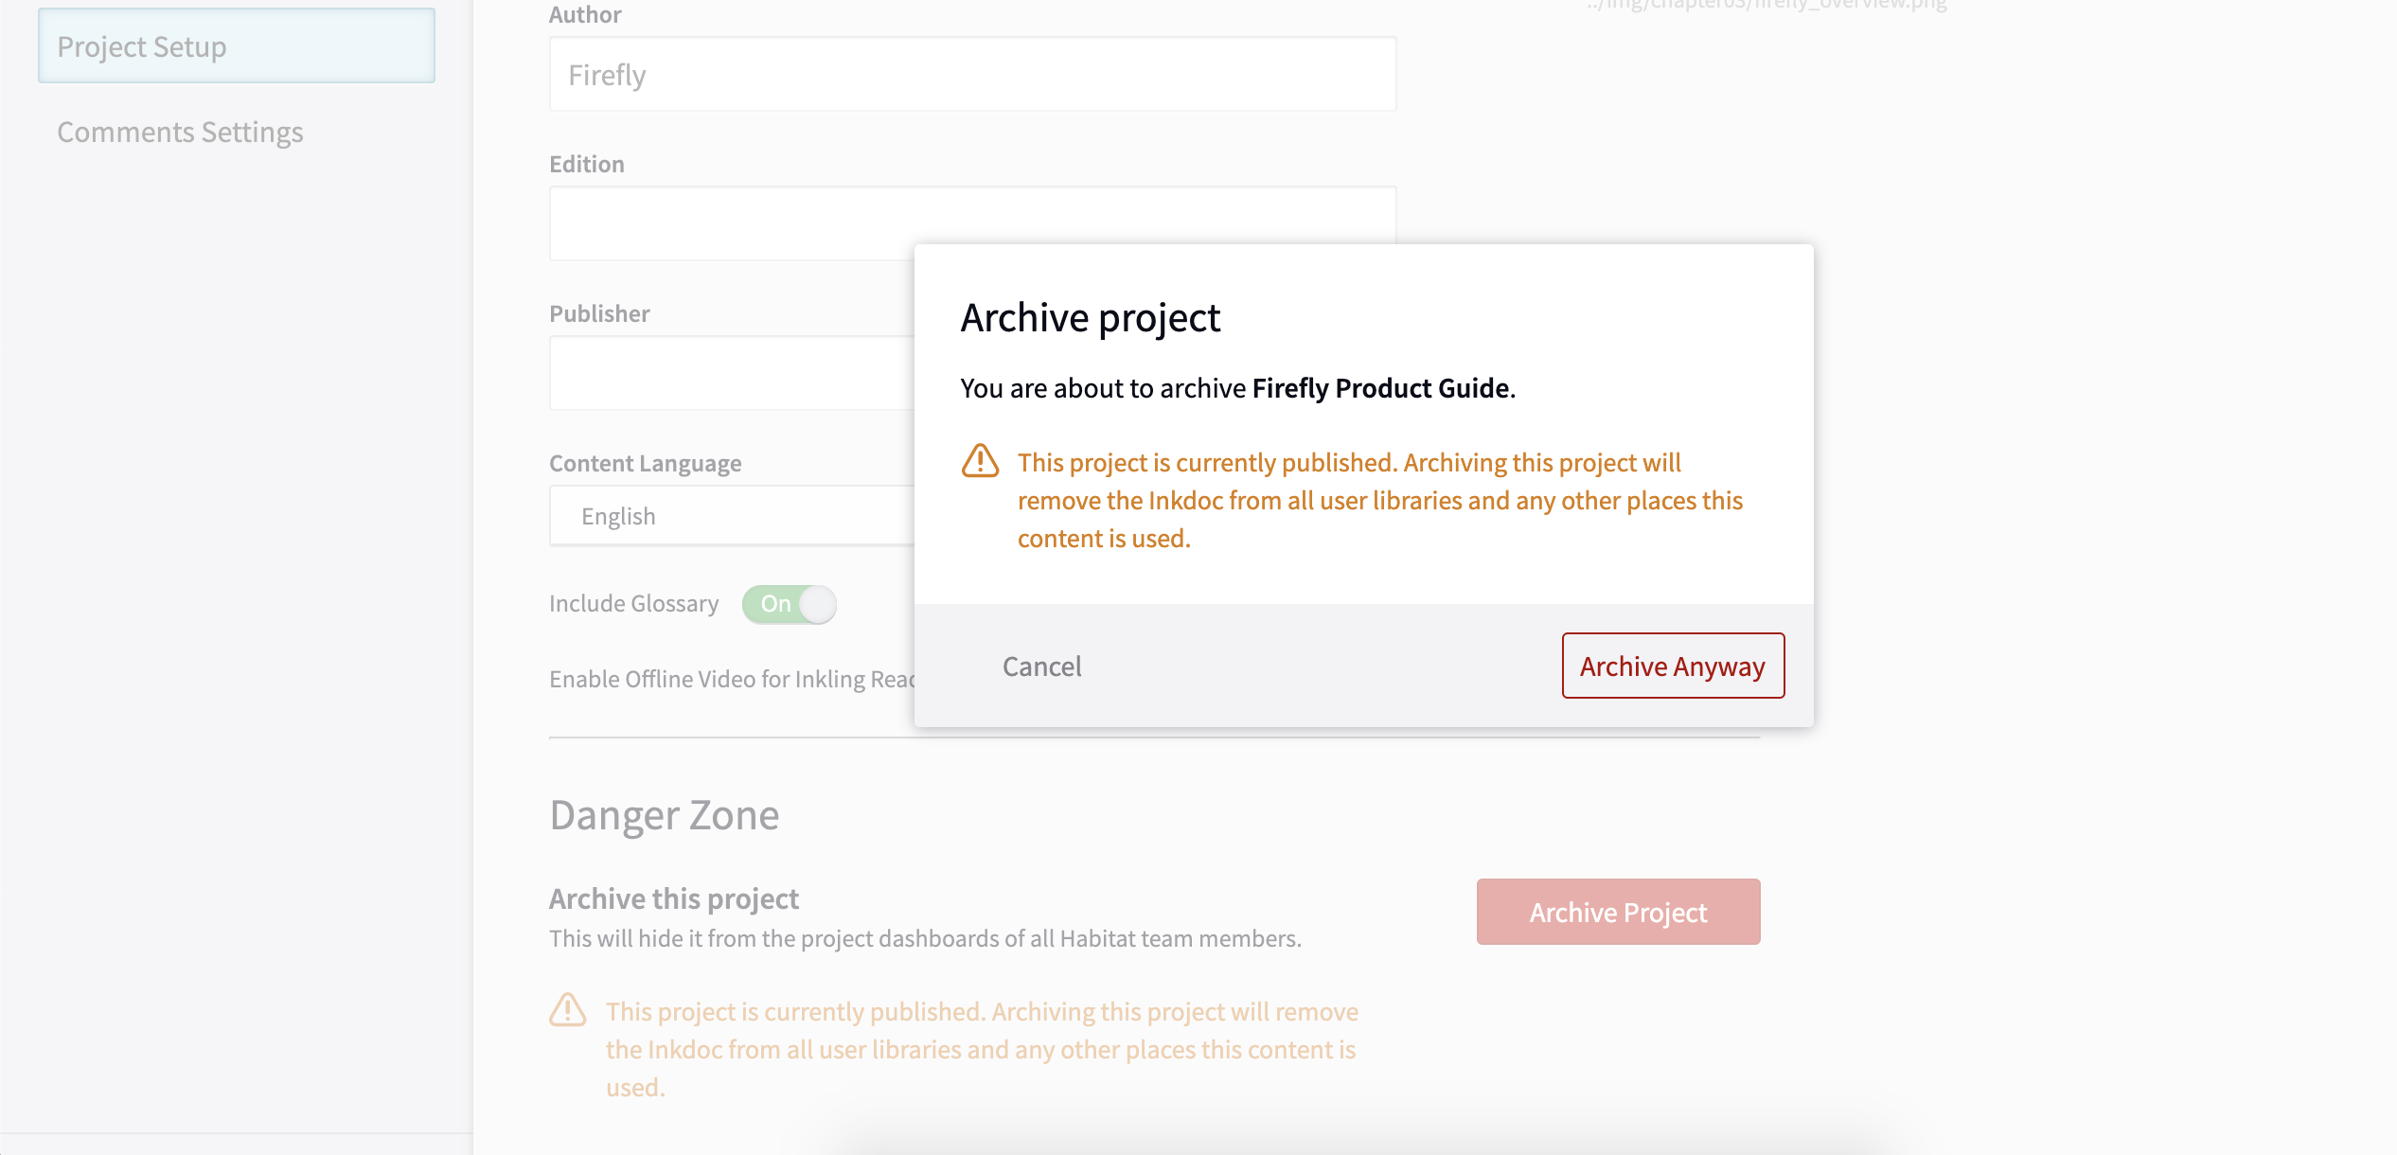The width and height of the screenshot is (2397, 1155).
Task: Click the text about hiding from Habitat dashboards
Action: tap(925, 938)
